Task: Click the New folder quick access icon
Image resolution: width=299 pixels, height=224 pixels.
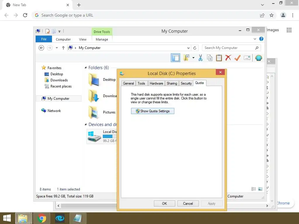Action: [x=54, y=31]
